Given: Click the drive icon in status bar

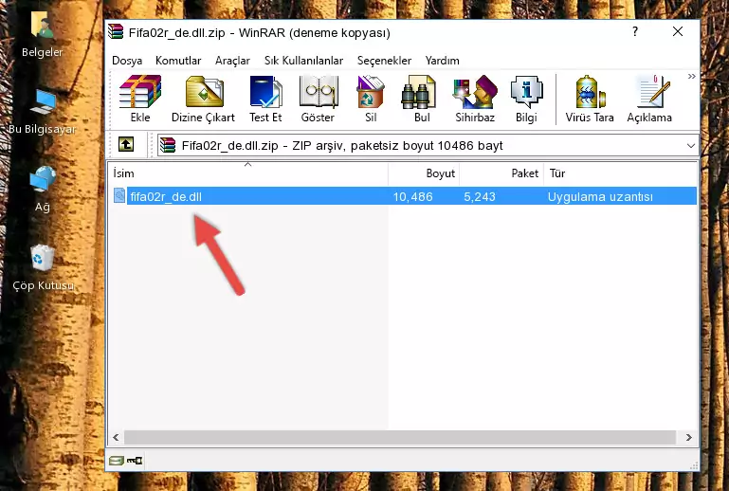Looking at the screenshot, I should [x=117, y=461].
